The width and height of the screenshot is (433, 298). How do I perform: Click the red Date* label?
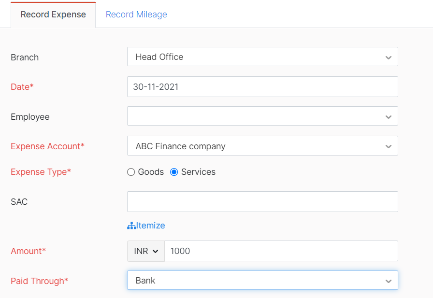point(22,87)
